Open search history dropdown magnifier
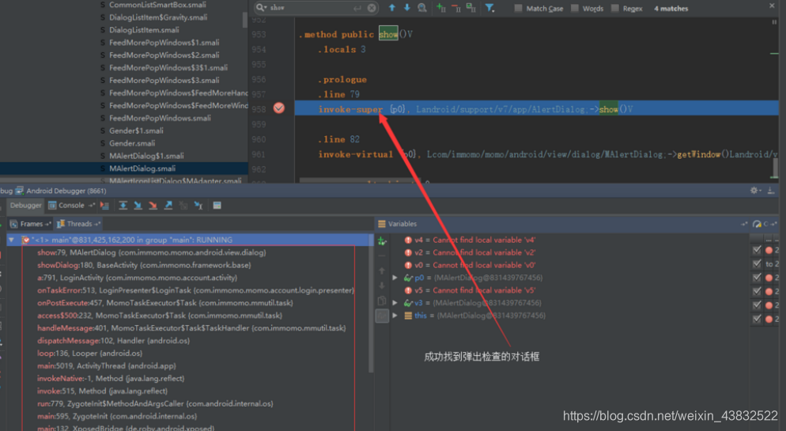This screenshot has height=431, width=786. click(x=261, y=8)
